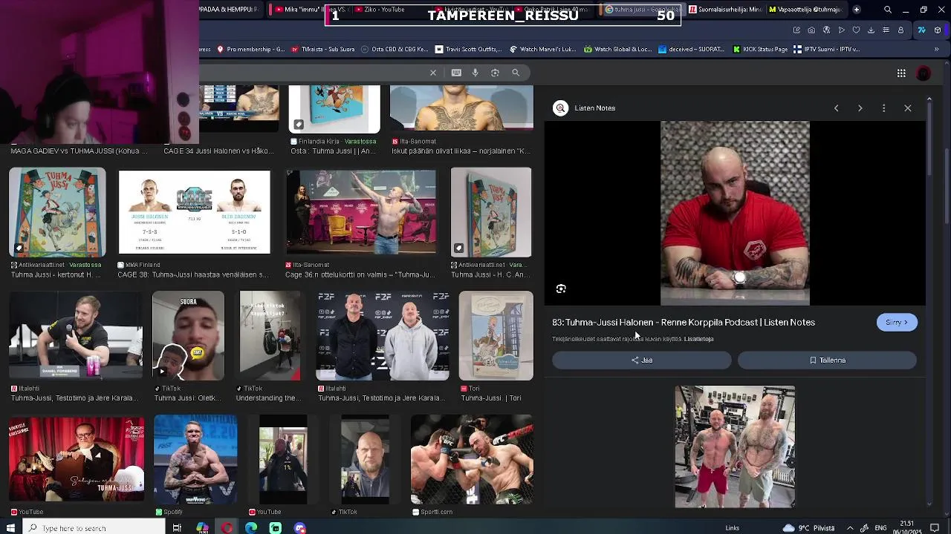Switch to the Vapaaottelija @tuhmajuc tab

(805, 10)
